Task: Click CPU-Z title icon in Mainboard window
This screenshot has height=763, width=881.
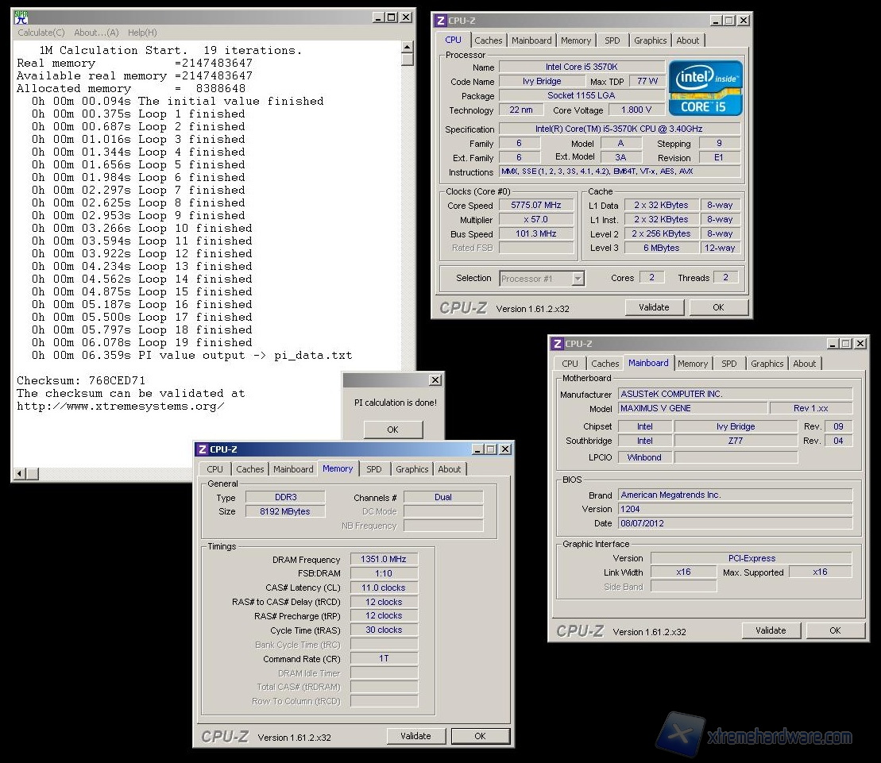Action: pos(557,344)
